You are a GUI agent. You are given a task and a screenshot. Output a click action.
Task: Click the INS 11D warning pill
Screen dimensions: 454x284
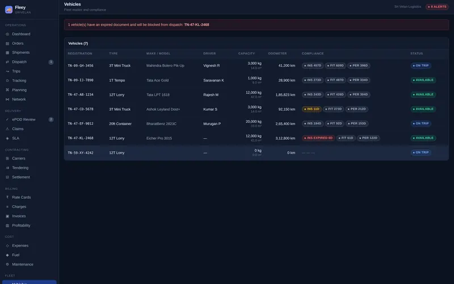[x=312, y=109]
